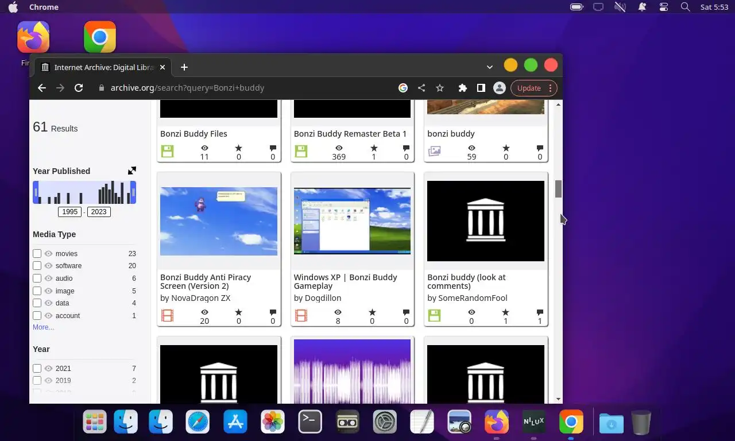Click image media icon under bonzi buddy

435,152
